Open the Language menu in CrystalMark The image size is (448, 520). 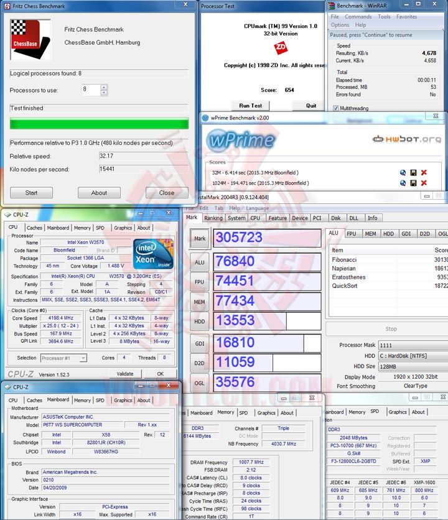(257, 208)
